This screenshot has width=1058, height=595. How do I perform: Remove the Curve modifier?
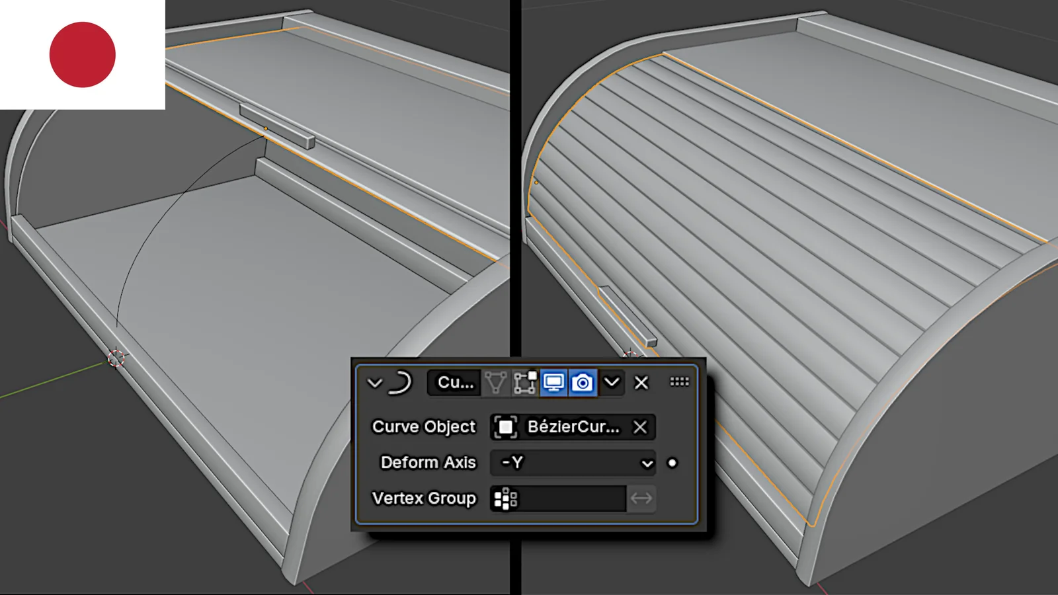pos(641,383)
